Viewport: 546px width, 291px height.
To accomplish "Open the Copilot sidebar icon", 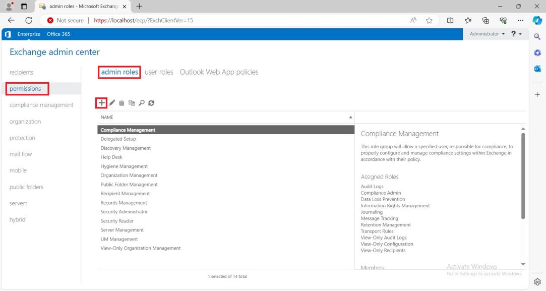I will point(537,21).
